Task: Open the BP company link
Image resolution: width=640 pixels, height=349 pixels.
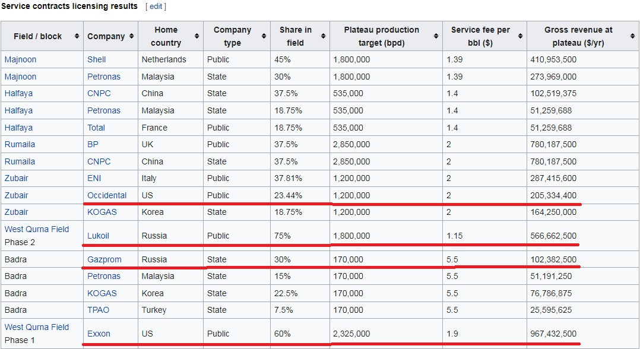Action: pyautogui.click(x=93, y=144)
